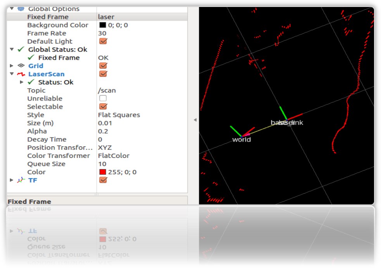The image size is (381, 271).
Task: Select the 'Fixed Frame' property label row
Action: tap(48, 17)
